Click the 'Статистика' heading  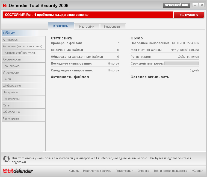click(x=61, y=38)
